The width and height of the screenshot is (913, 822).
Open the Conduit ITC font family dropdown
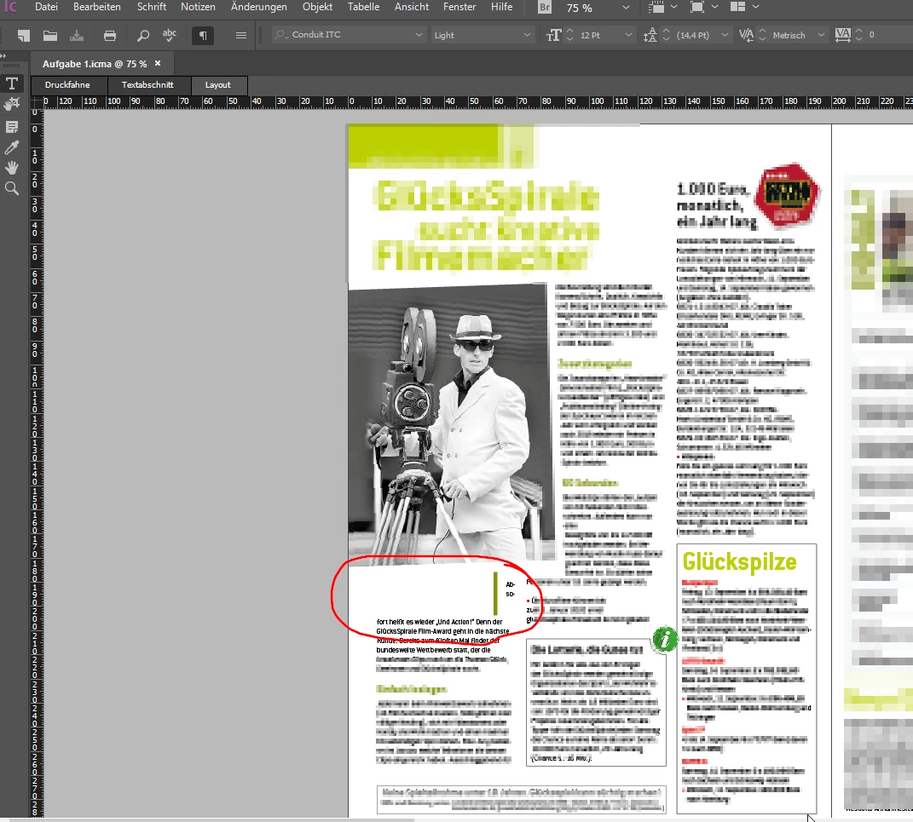419,35
